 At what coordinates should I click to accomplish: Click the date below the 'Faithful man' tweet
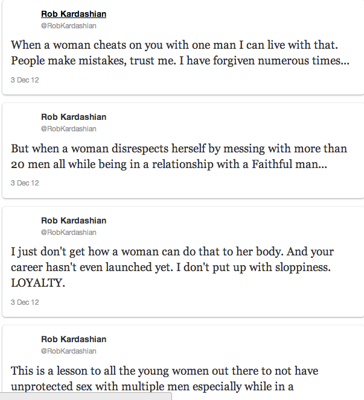25,183
